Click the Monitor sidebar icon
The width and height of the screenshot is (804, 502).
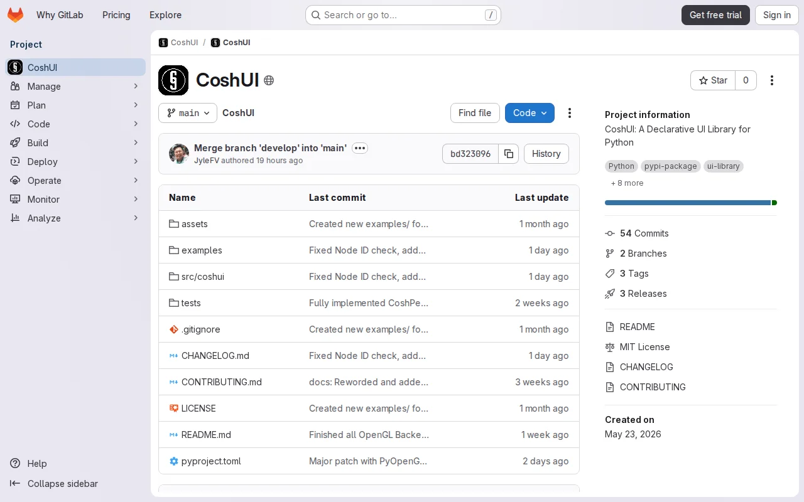15,199
